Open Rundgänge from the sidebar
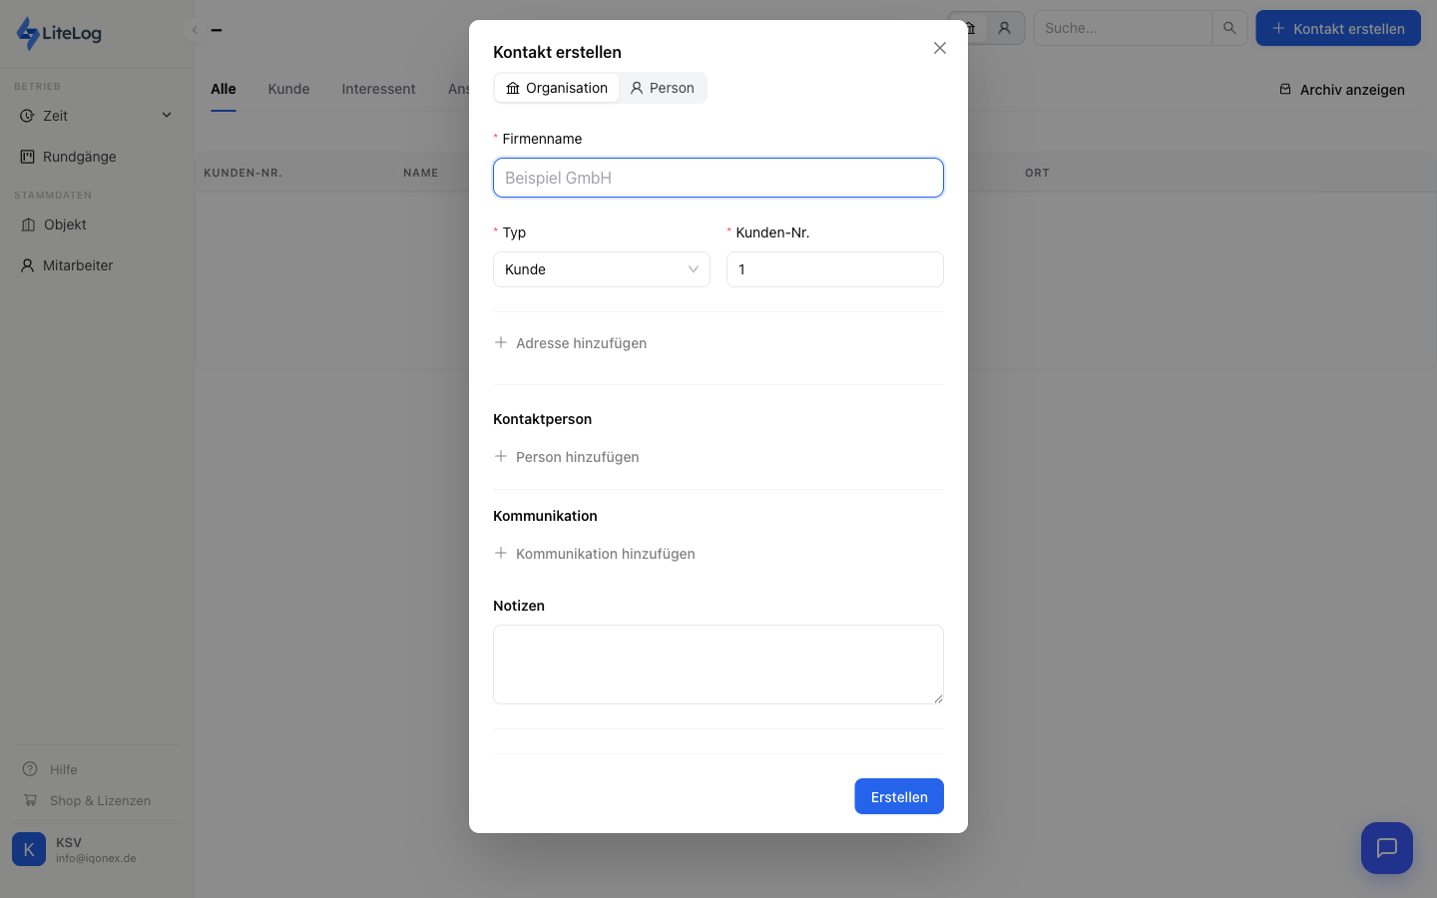Viewport: 1437px width, 898px height. [79, 157]
